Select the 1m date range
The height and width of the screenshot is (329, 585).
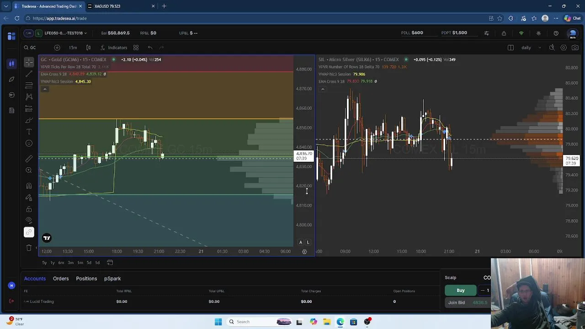80,263
